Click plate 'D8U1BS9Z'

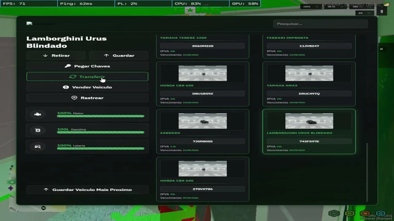coord(203,94)
